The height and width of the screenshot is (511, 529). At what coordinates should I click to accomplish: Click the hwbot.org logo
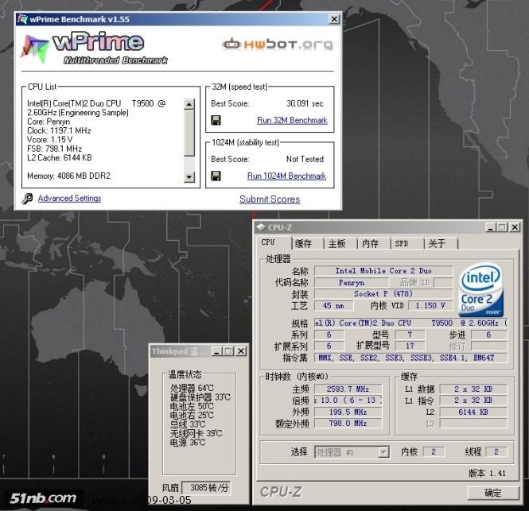(277, 45)
